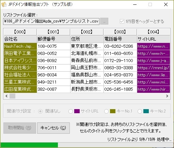174x148 pixels.
Task: Select the キーNo.1 radio button
Action: (106, 111)
